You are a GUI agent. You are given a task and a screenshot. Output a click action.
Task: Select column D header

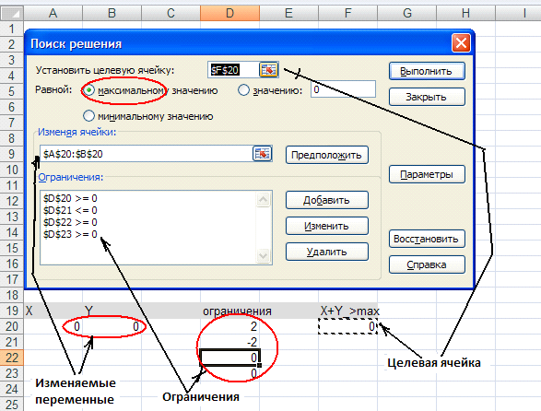coord(229,13)
